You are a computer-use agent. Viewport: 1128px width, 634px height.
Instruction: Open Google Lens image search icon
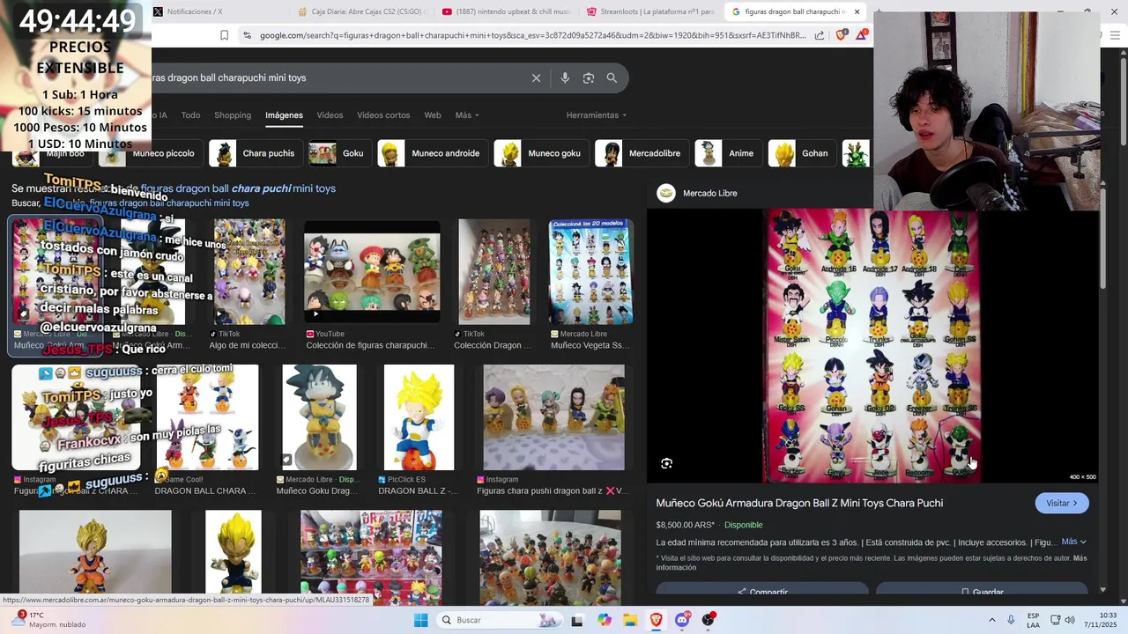(589, 77)
